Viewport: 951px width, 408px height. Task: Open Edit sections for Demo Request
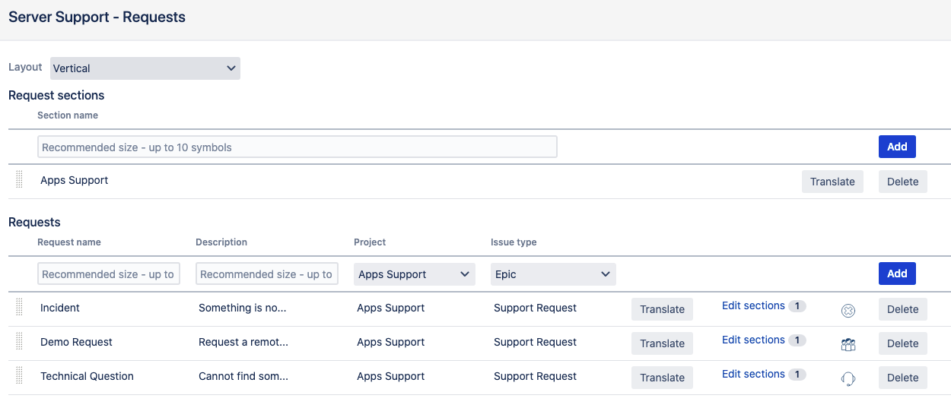pos(753,340)
